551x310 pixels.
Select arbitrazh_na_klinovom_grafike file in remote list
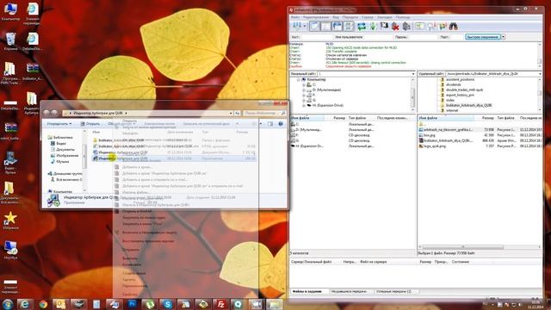[448, 130]
